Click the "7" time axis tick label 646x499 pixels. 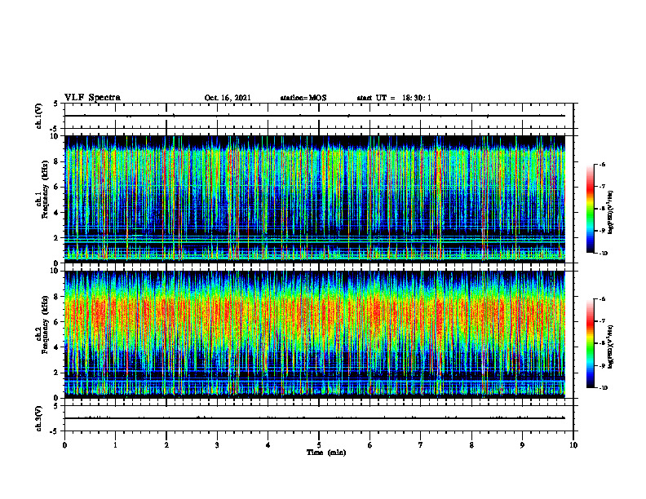[421, 445]
